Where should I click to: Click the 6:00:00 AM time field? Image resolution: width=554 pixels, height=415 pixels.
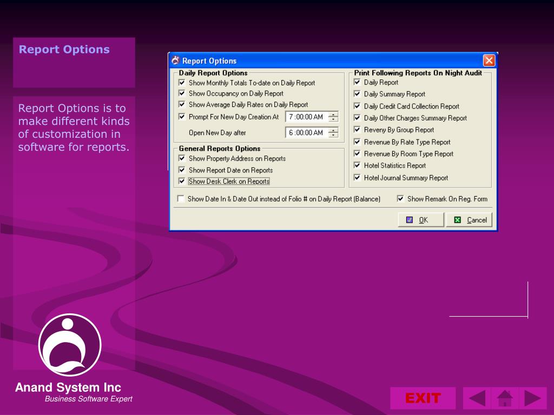click(306, 133)
